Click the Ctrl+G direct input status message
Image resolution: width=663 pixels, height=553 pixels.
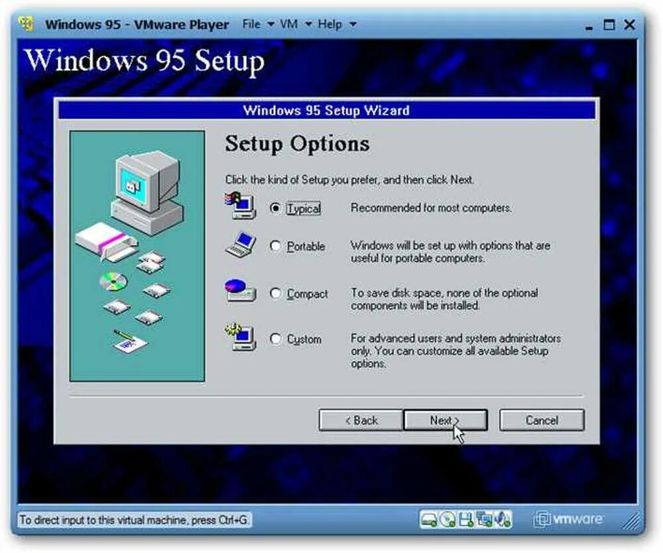(x=134, y=520)
